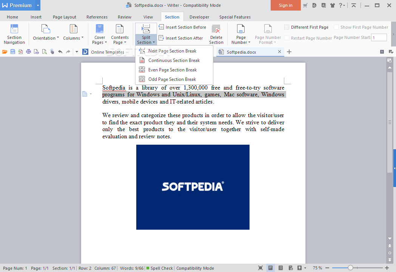This screenshot has width=396, height=272.
Task: Expand the side panel arrow at right edge
Action: [x=394, y=168]
